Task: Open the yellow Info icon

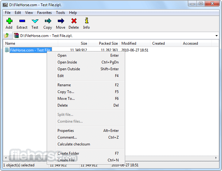Action: pos(87,21)
